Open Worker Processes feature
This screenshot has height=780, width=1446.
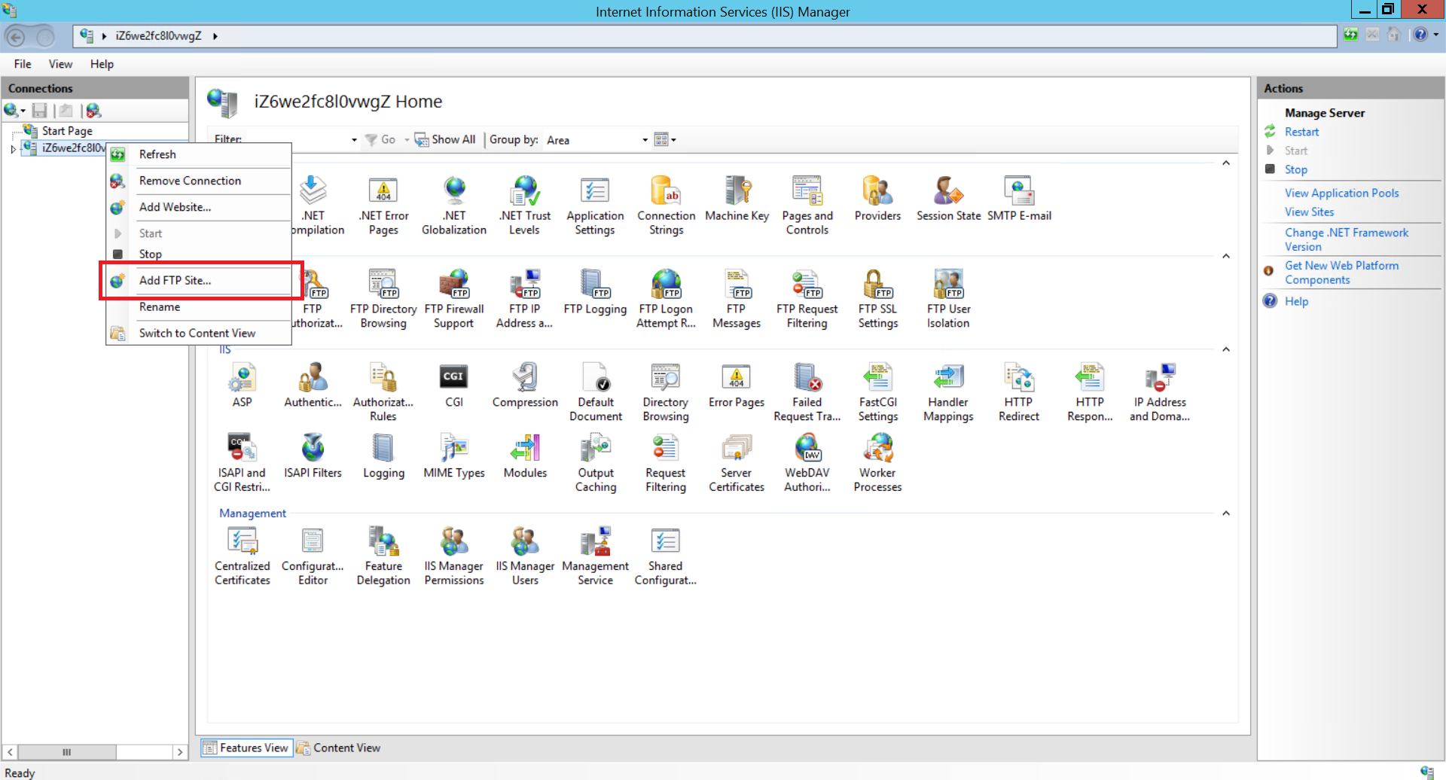877,463
